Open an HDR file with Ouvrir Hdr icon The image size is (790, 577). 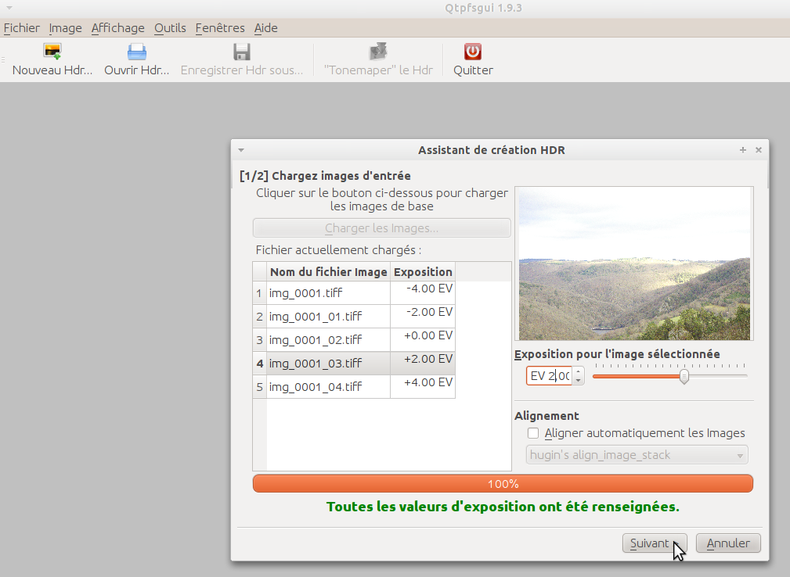click(137, 52)
